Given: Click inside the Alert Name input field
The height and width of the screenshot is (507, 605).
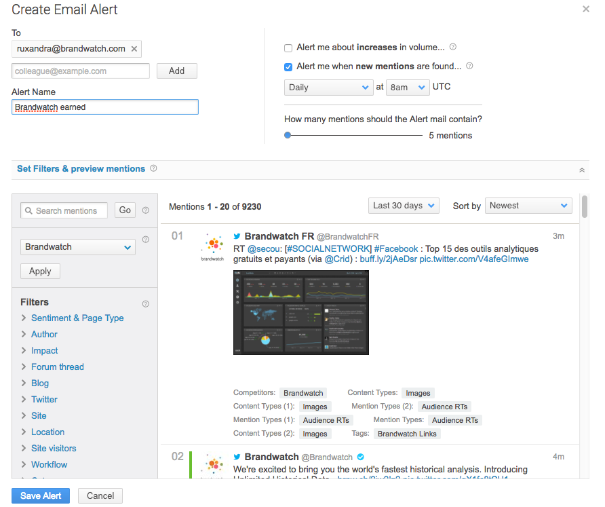Looking at the screenshot, I should 104,107.
